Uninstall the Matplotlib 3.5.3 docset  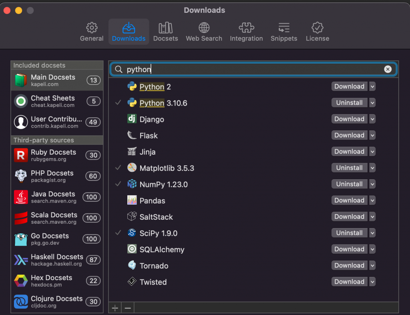(349, 168)
